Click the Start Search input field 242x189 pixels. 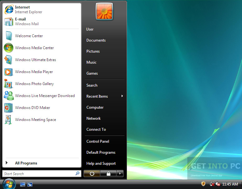42,174
